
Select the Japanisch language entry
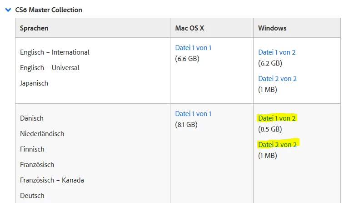(34, 83)
